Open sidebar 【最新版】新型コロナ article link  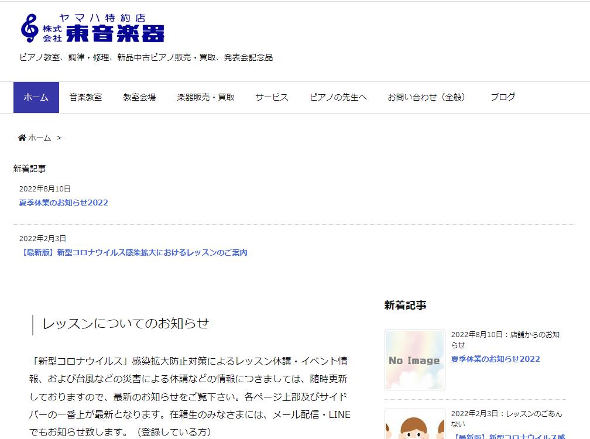pos(507,436)
